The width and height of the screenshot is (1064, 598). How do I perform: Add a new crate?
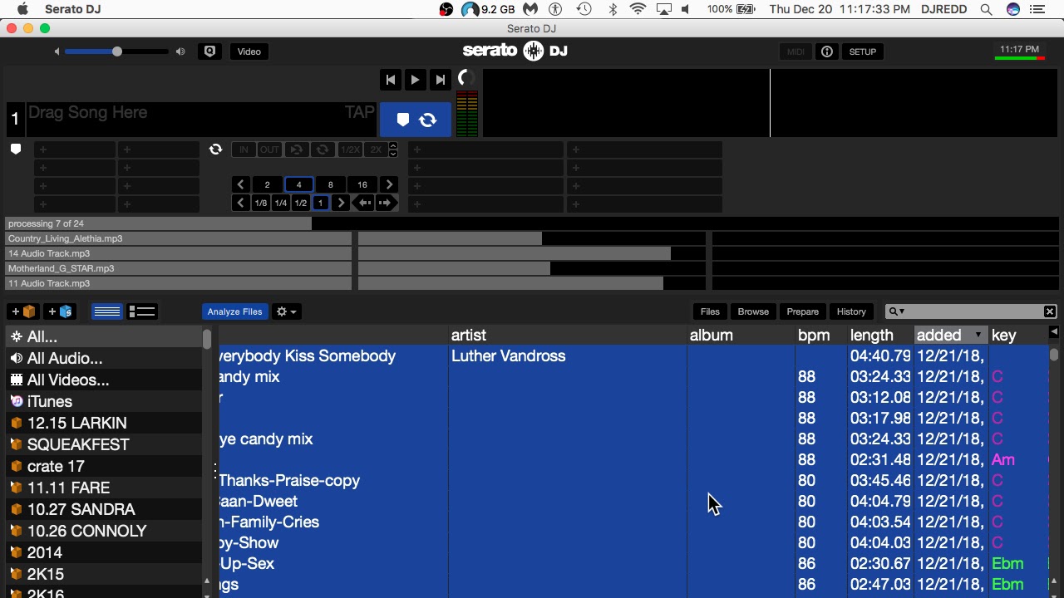22,311
